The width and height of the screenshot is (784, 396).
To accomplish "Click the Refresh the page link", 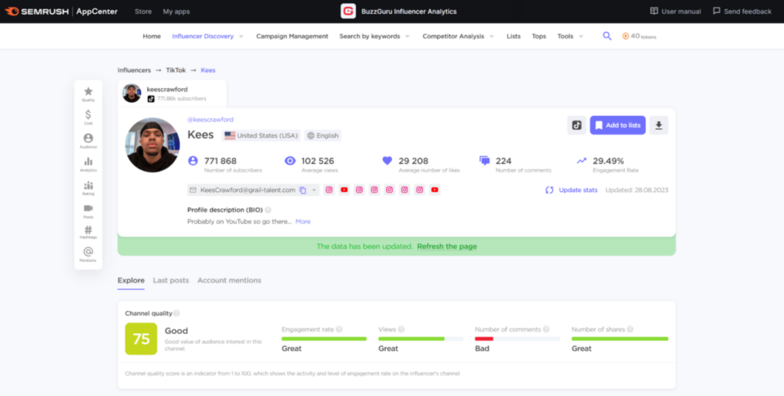I will click(447, 247).
